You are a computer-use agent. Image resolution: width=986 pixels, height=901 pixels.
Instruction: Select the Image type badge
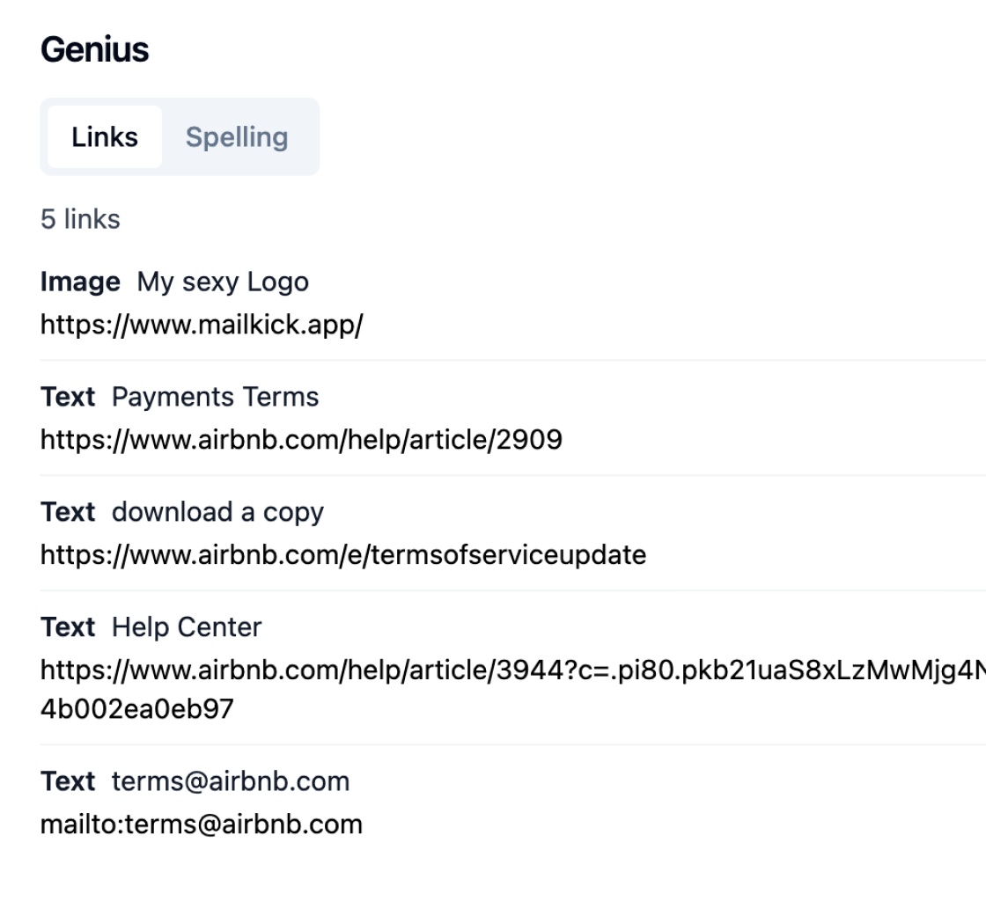(80, 282)
